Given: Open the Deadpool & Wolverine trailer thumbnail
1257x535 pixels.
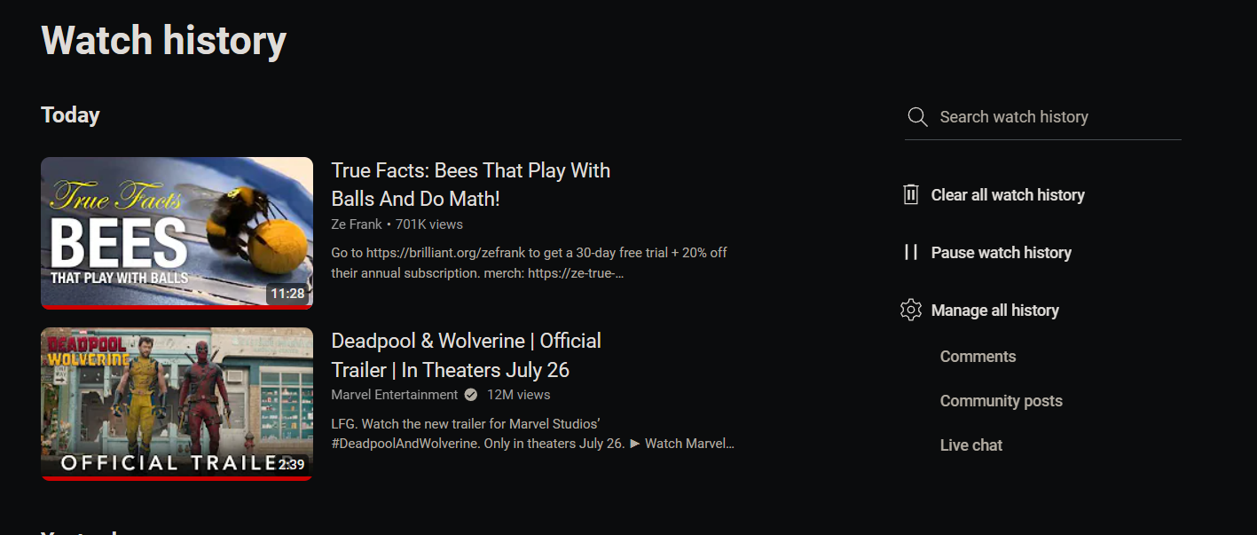Looking at the screenshot, I should point(177,404).
